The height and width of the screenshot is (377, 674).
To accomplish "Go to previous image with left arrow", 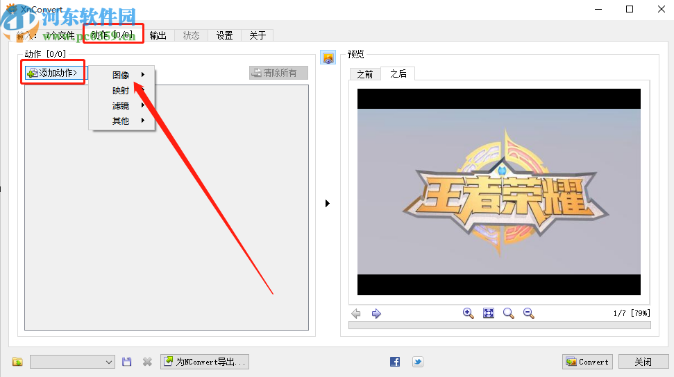I will (356, 313).
